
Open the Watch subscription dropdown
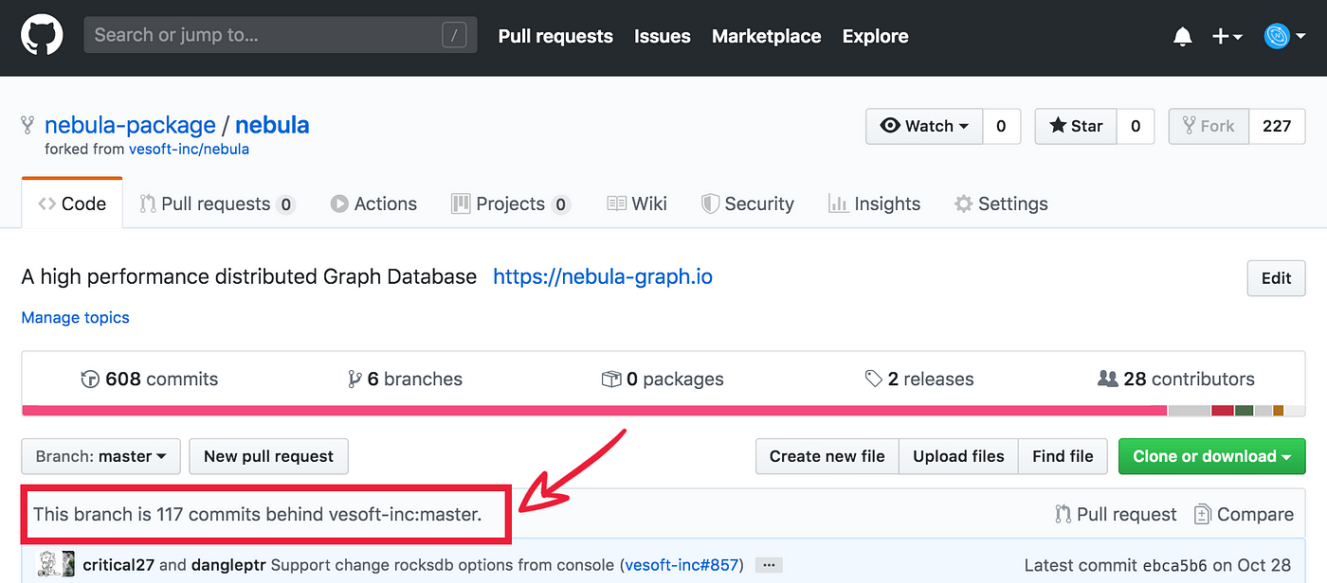point(924,126)
